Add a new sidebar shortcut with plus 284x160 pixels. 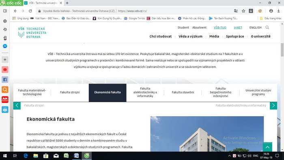point(5,60)
